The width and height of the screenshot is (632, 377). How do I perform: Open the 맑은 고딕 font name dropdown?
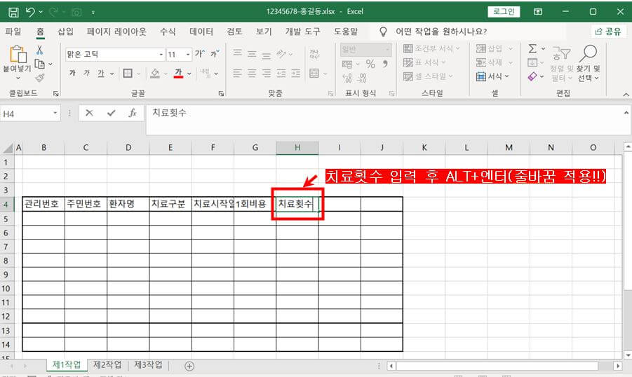(x=161, y=55)
